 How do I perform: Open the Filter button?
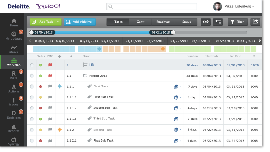(238, 22)
